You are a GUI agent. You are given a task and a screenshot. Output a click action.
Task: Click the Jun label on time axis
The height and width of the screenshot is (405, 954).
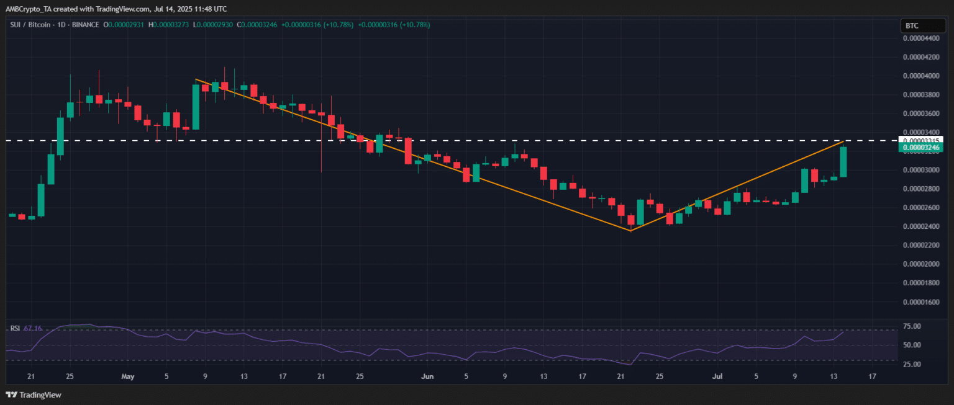coord(427,376)
